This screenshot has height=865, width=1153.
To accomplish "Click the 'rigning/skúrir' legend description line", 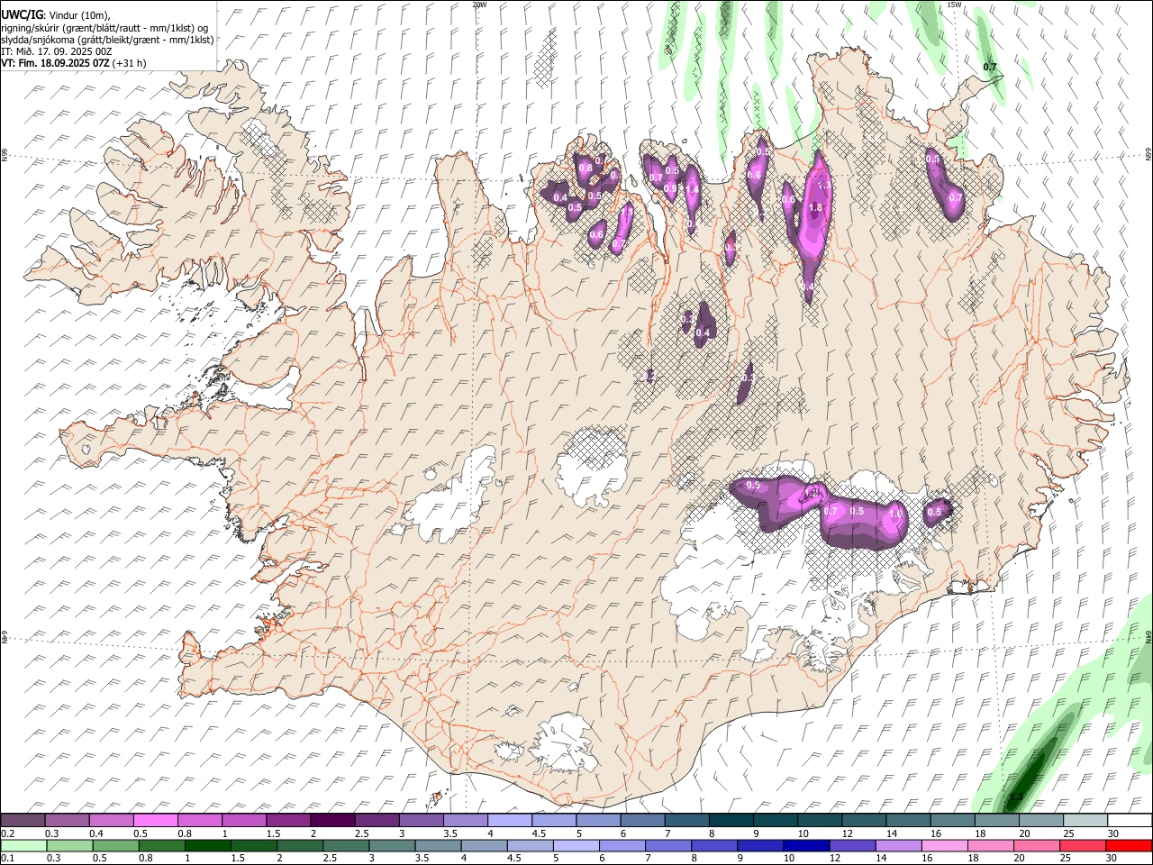I will coord(104,28).
